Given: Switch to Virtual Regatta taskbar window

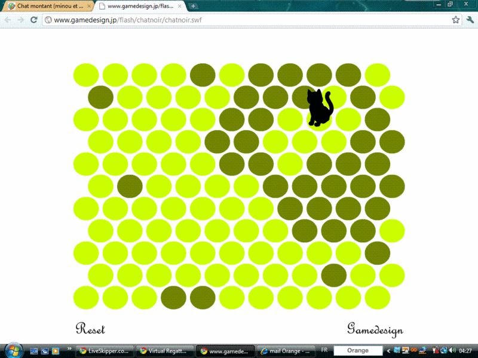Looking at the screenshot, I should tap(164, 351).
